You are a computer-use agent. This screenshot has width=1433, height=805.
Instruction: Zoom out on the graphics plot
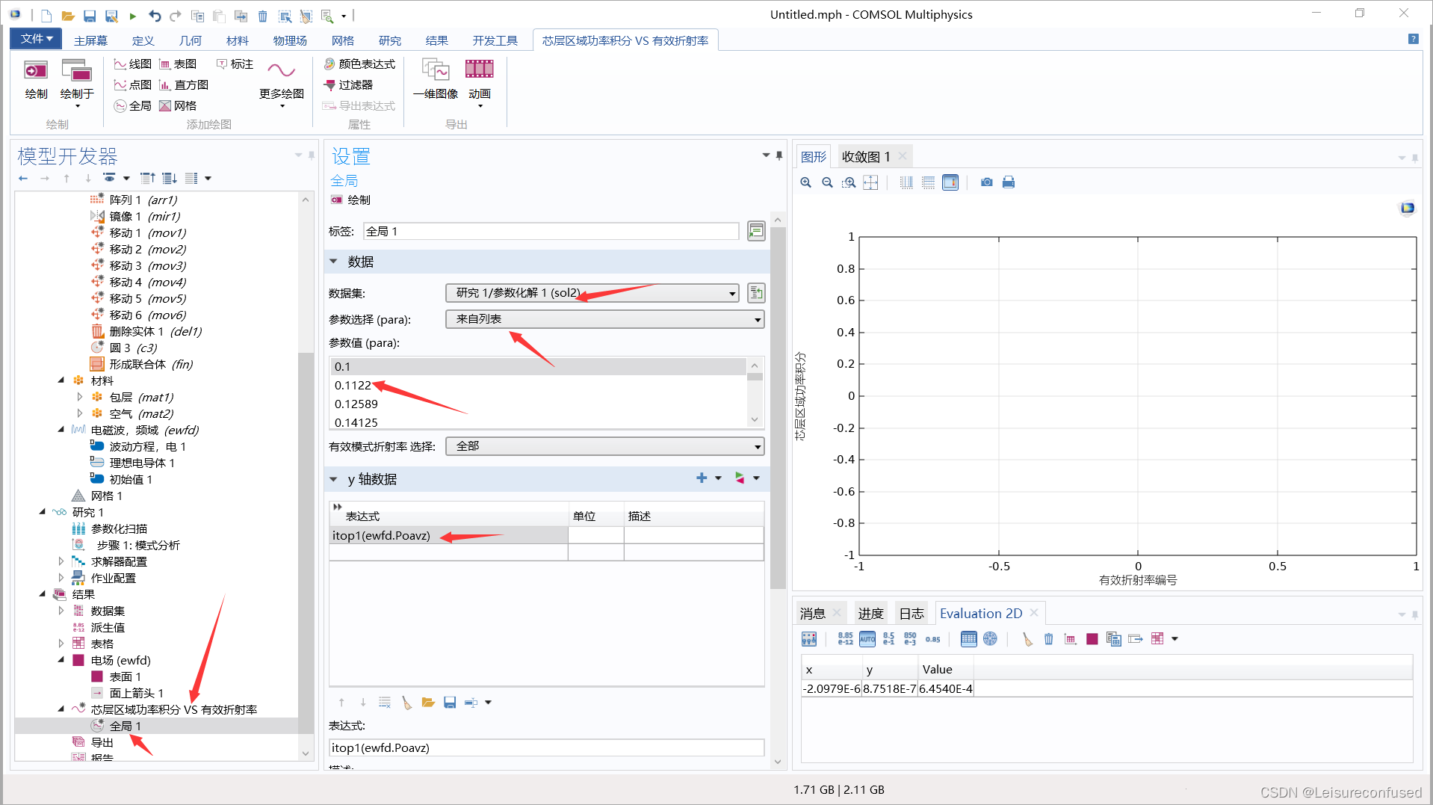(827, 182)
